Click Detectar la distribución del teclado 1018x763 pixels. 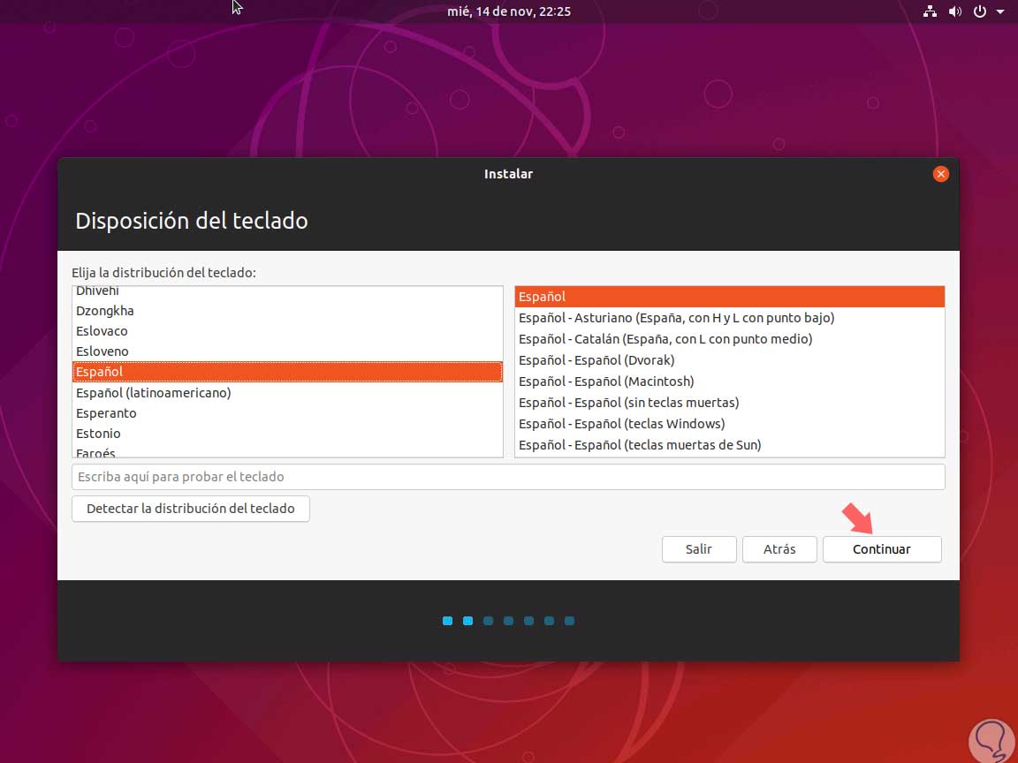(190, 509)
